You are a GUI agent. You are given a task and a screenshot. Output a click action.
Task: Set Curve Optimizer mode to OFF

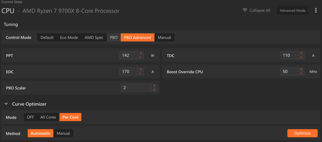[30, 117]
